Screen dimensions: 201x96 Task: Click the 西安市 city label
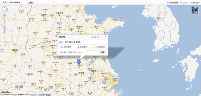pos(15,50)
